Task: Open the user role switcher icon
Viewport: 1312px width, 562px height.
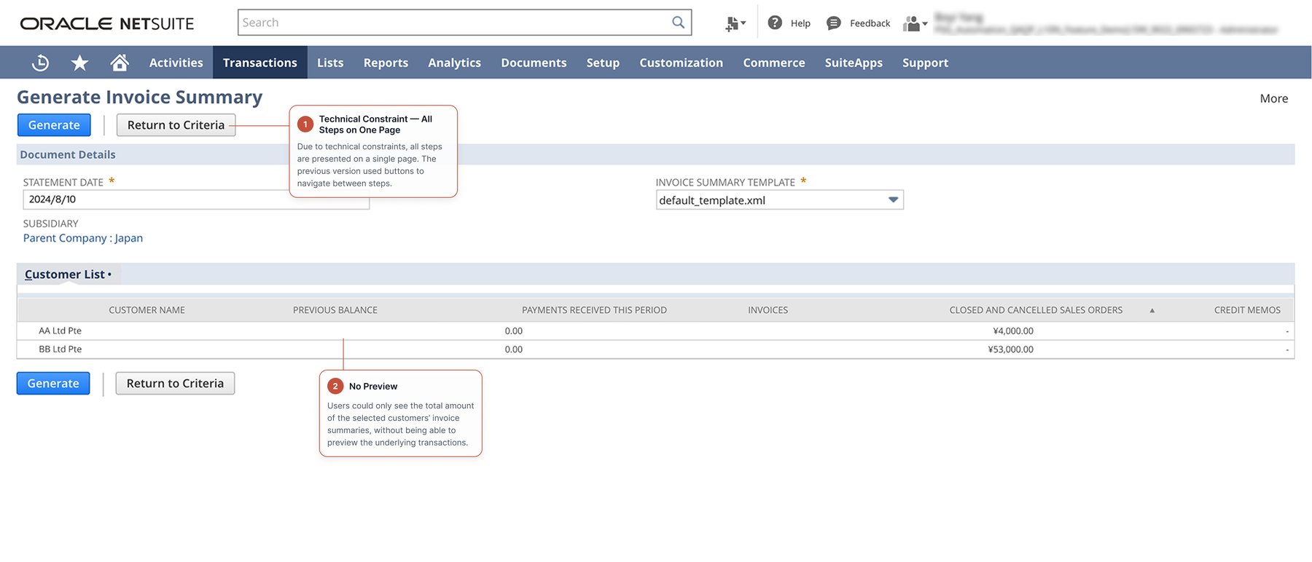Action: [915, 23]
